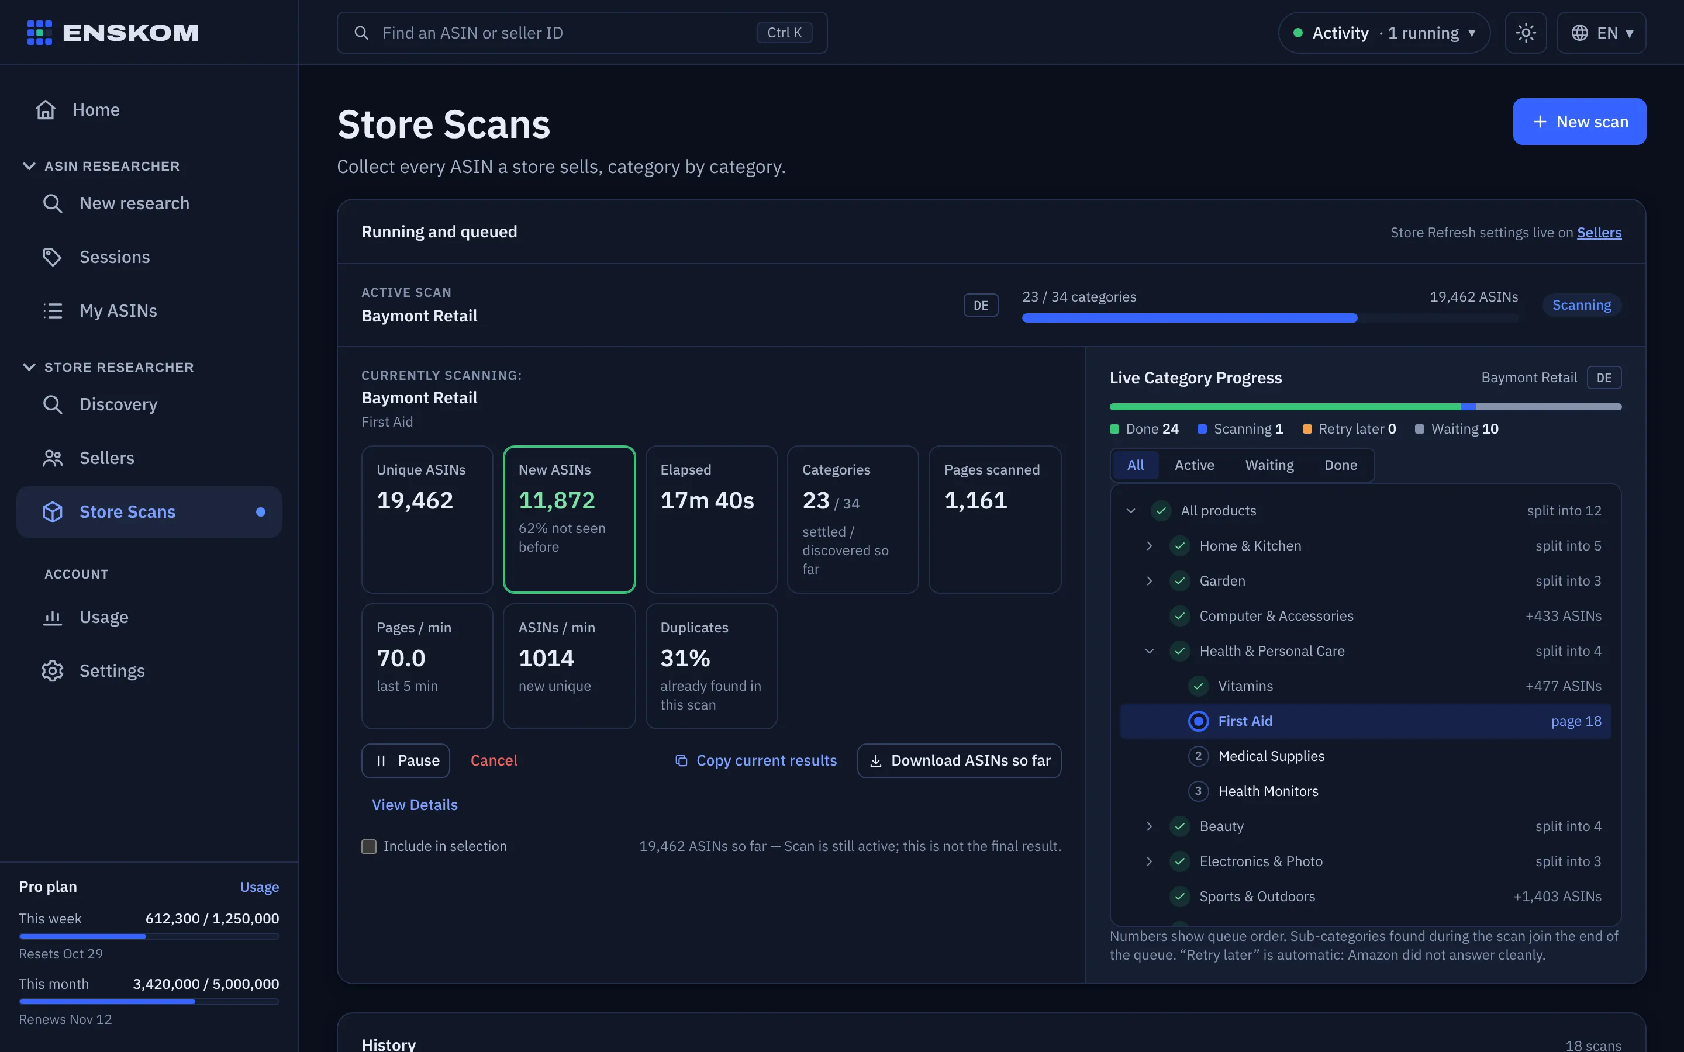Click the This month usage bar
The image size is (1684, 1052).
[x=149, y=1002]
